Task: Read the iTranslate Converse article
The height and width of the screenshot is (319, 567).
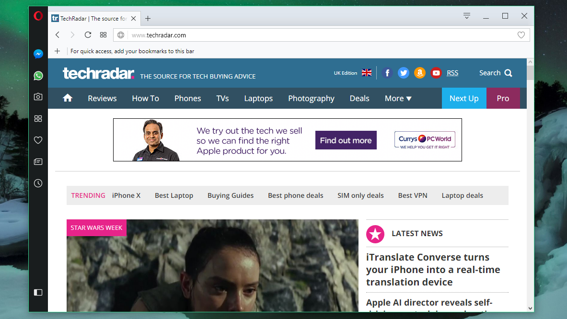Action: pos(433,270)
